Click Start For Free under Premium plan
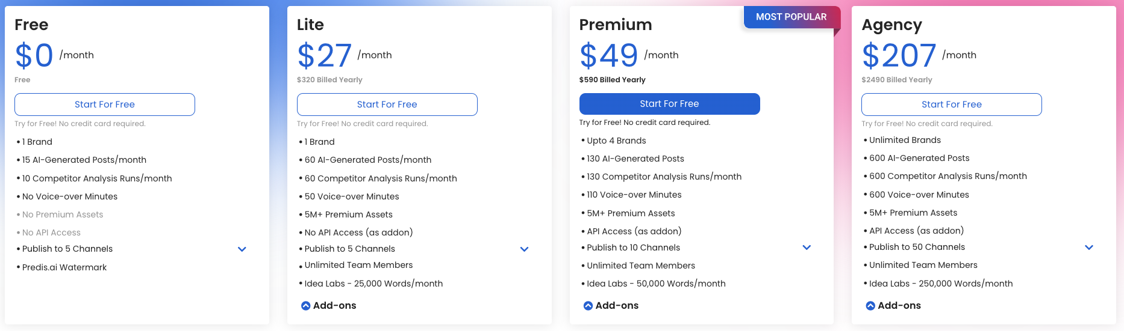 669,104
